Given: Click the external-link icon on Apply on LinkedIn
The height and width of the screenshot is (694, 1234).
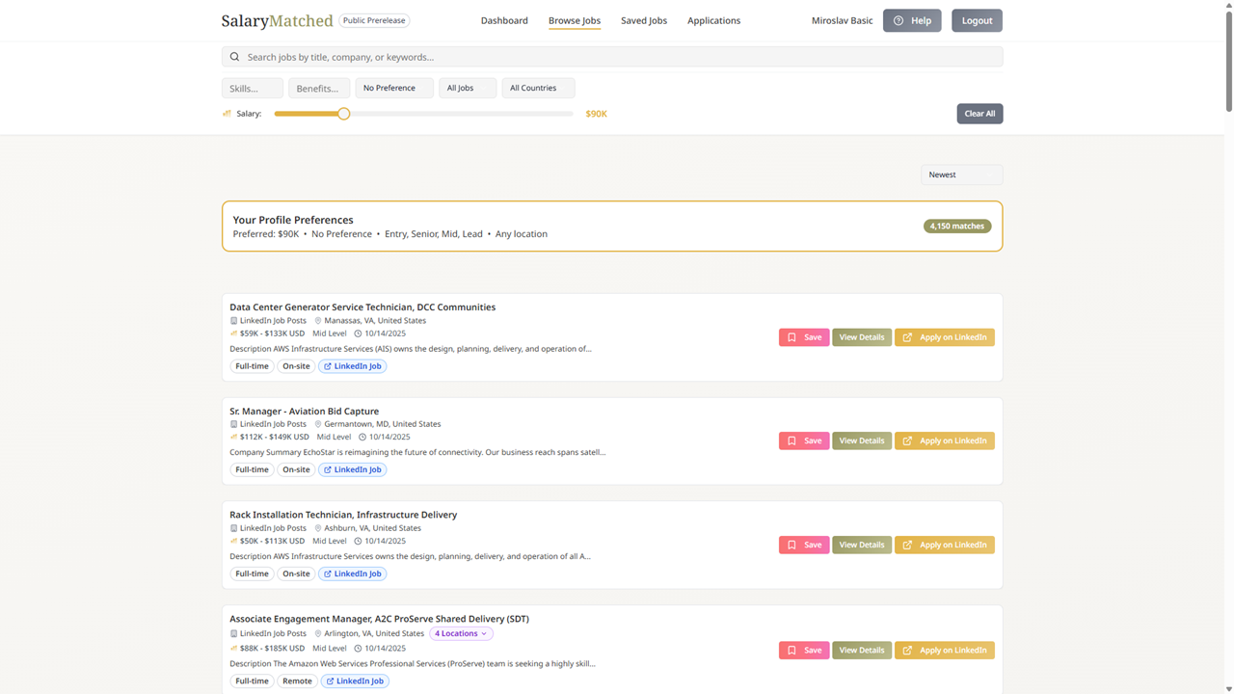Looking at the screenshot, I should (x=906, y=336).
